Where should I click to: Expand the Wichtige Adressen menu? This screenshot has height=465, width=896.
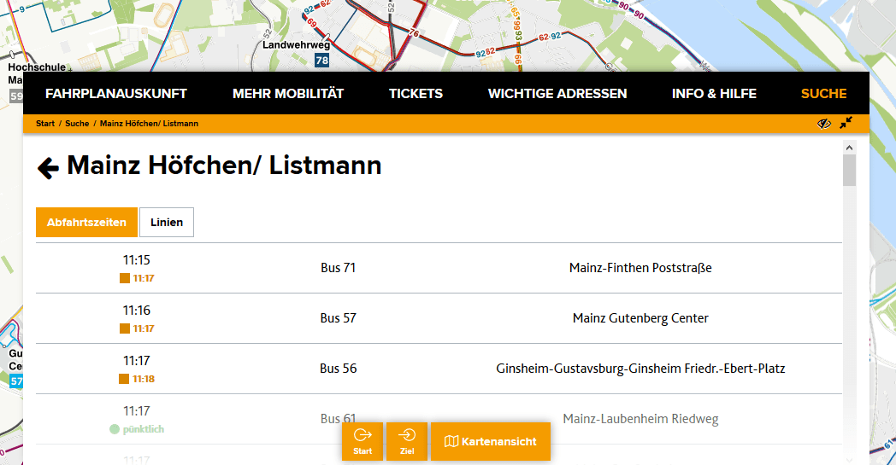[557, 94]
